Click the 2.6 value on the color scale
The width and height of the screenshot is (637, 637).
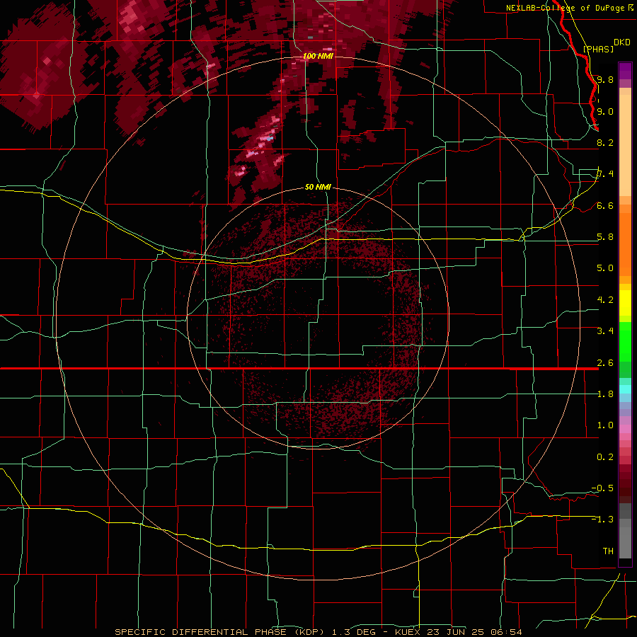(605, 363)
